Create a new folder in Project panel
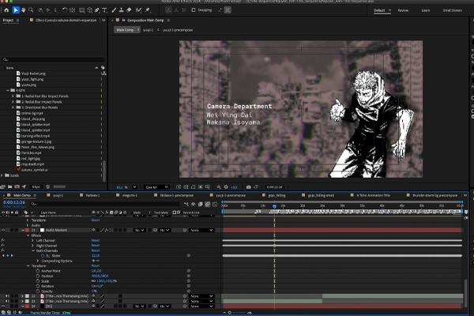Viewport: 474px width, 316px height. click(x=10, y=187)
